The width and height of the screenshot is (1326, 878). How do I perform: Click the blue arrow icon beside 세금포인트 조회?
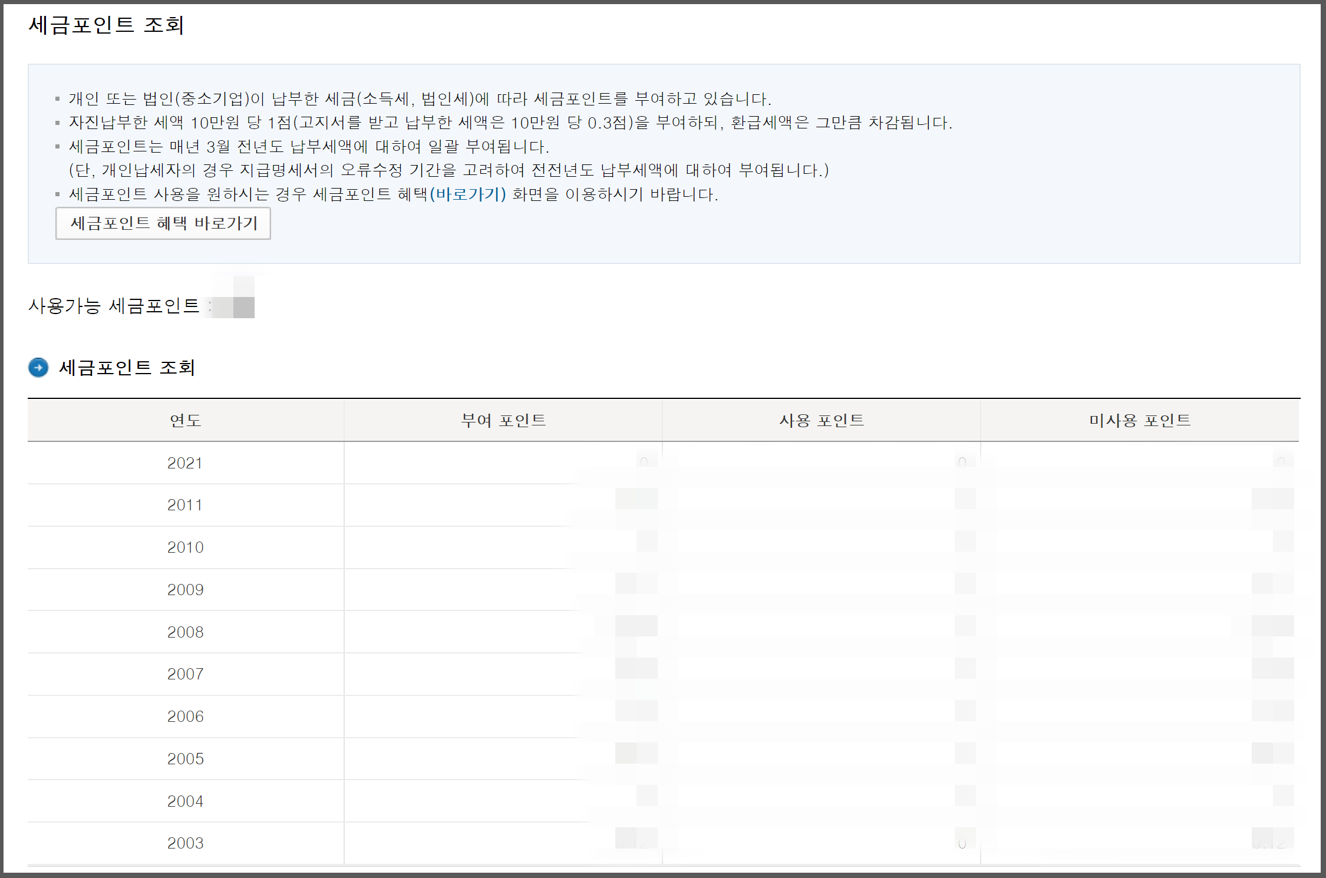(38, 368)
